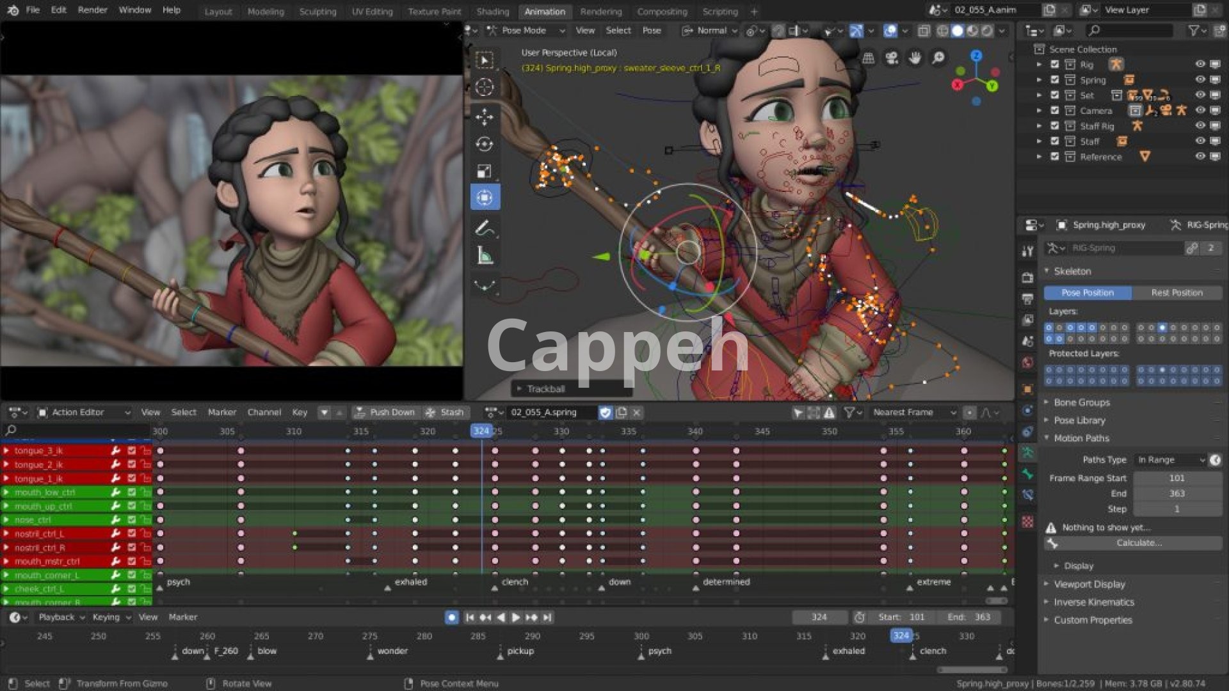Viewport: 1229px width, 691px height.
Task: Toggle the auto keying record button
Action: 451,617
